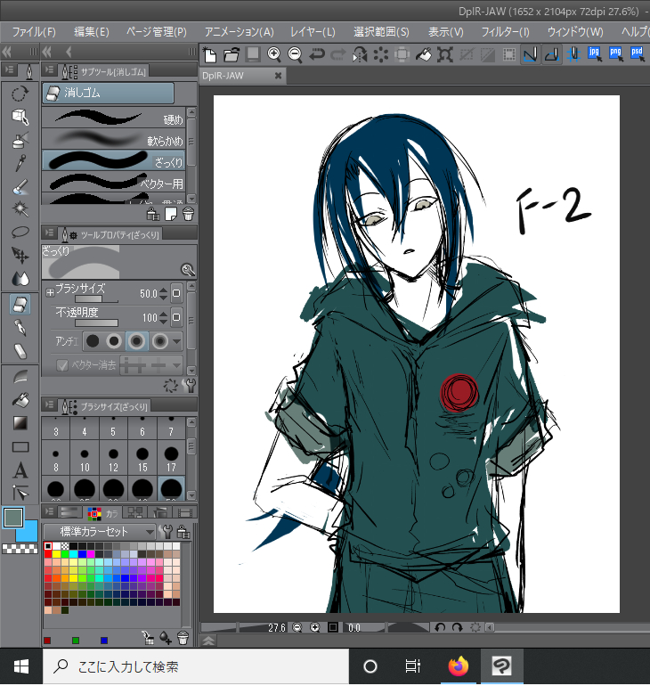Adjust ブラシサイズ value stepper arrows

pos(164,294)
